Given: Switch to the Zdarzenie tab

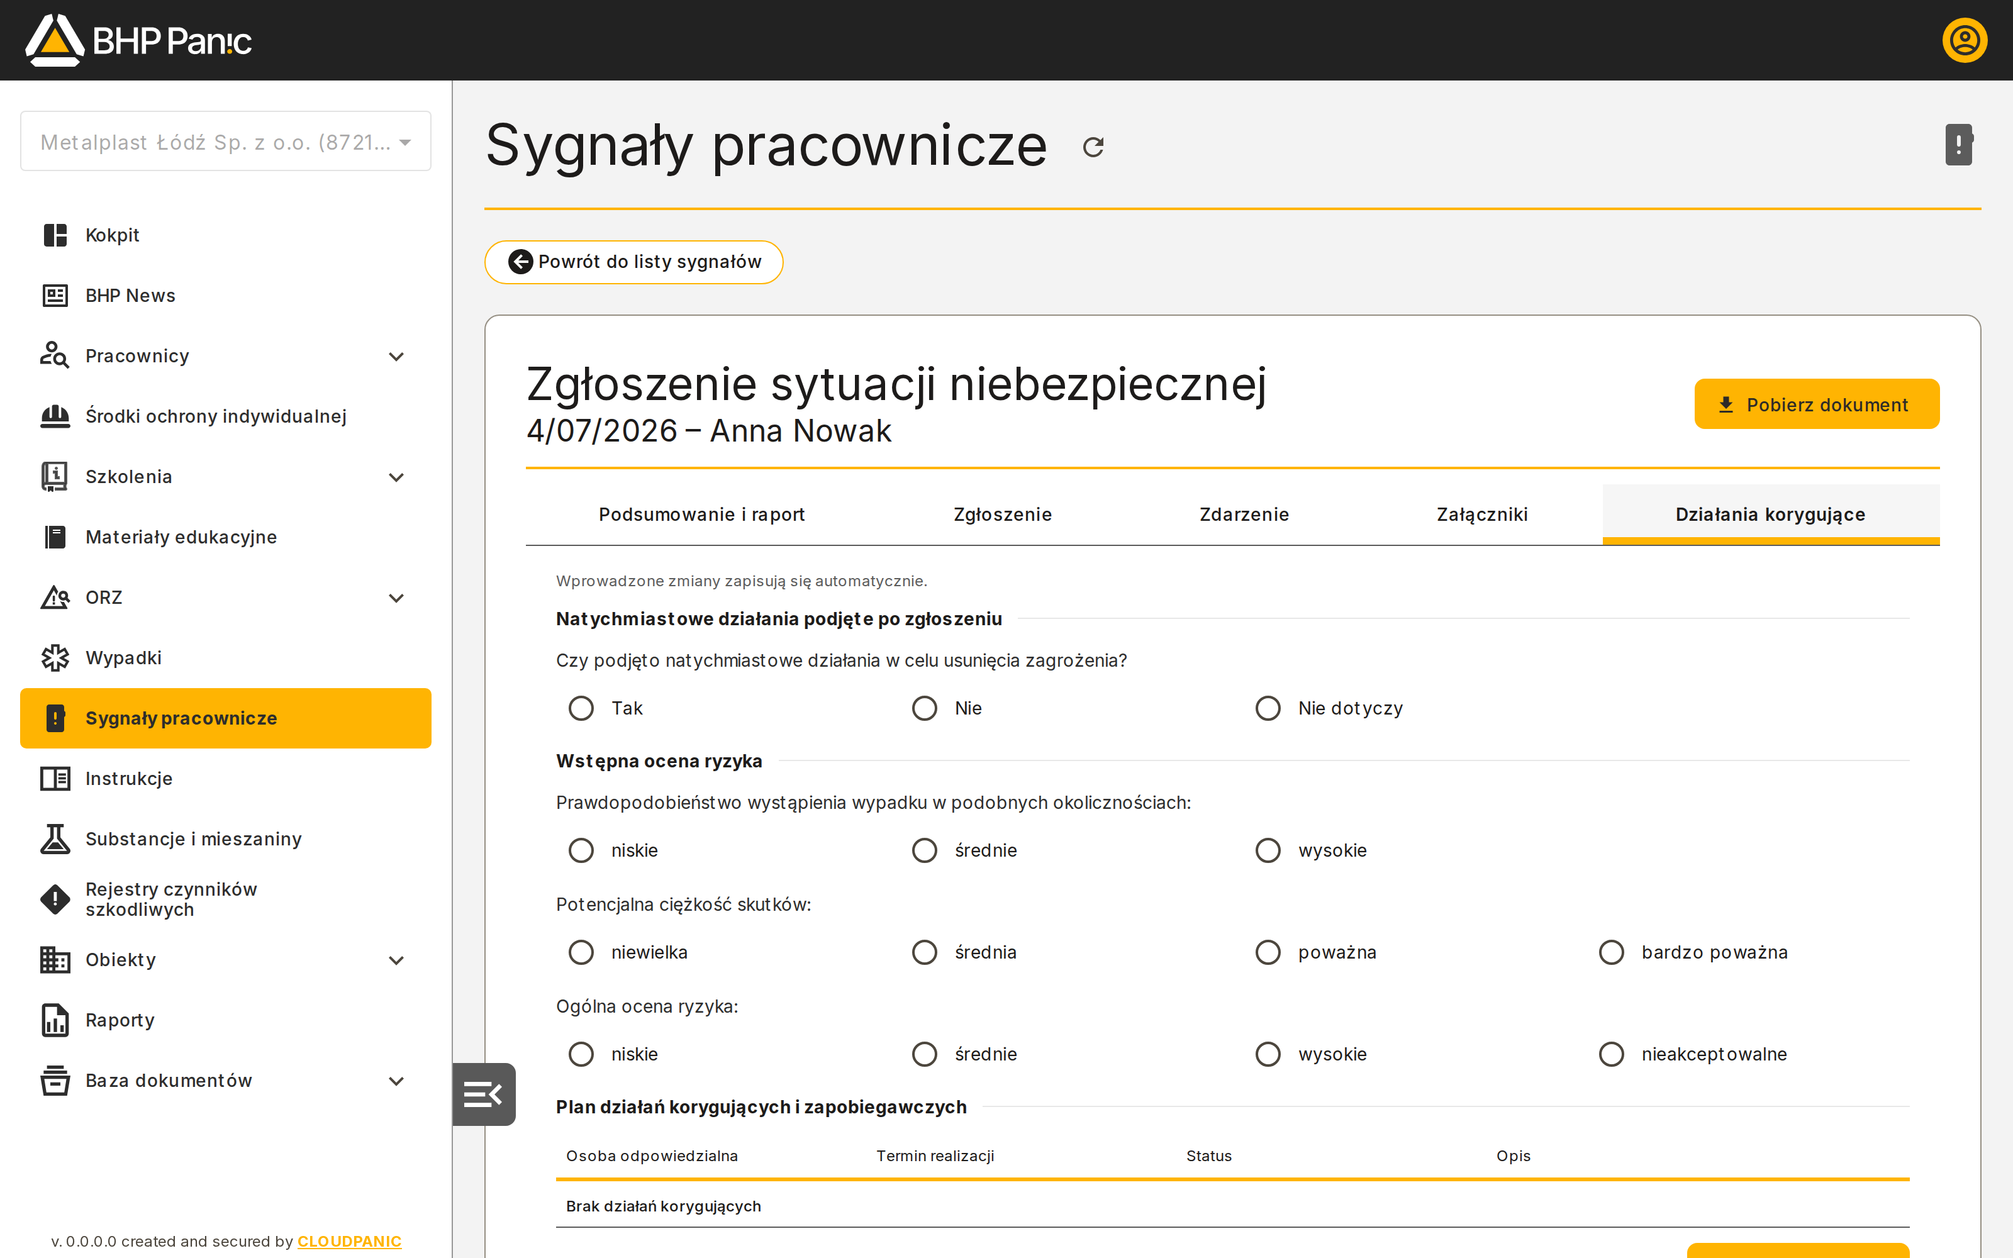Looking at the screenshot, I should (x=1244, y=514).
